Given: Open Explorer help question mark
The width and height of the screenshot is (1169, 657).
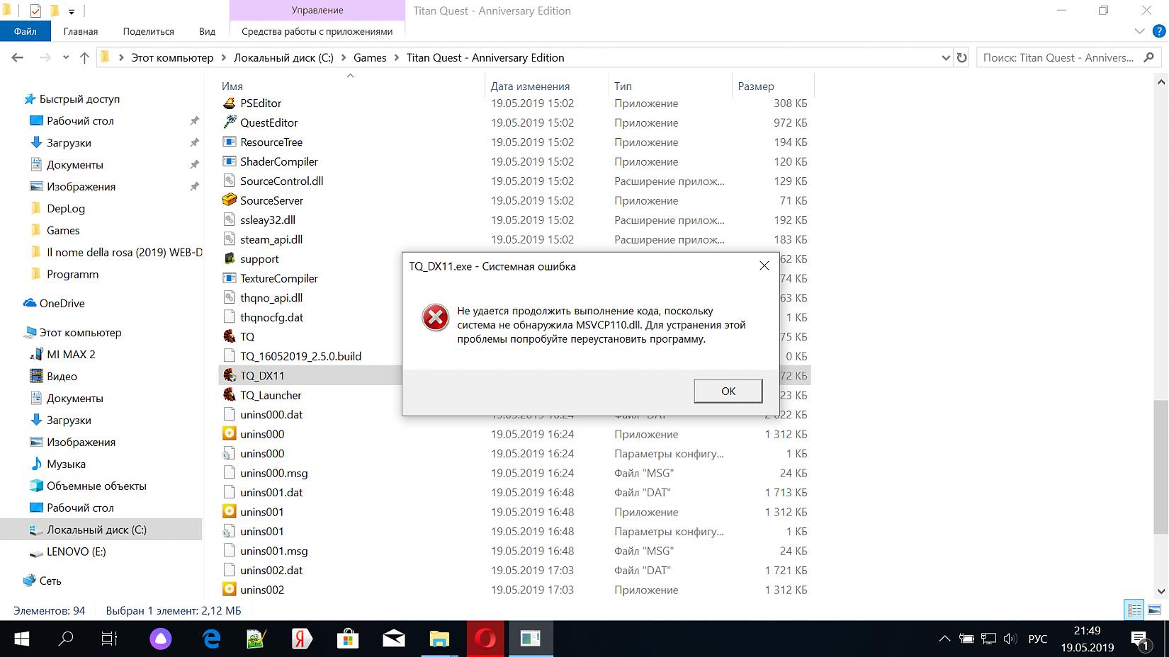Looking at the screenshot, I should pyautogui.click(x=1159, y=31).
